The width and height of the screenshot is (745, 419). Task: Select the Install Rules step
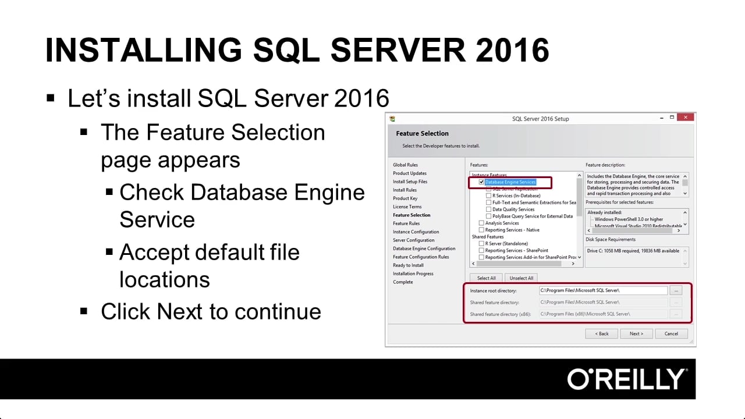tap(405, 190)
